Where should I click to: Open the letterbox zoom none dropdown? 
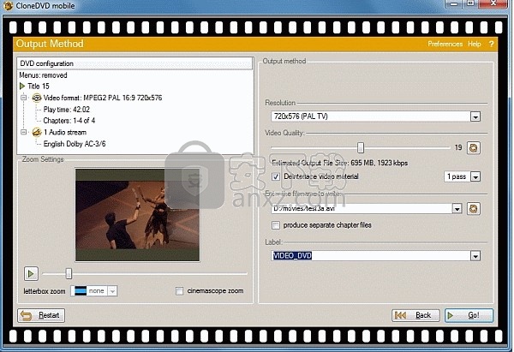click(x=112, y=290)
